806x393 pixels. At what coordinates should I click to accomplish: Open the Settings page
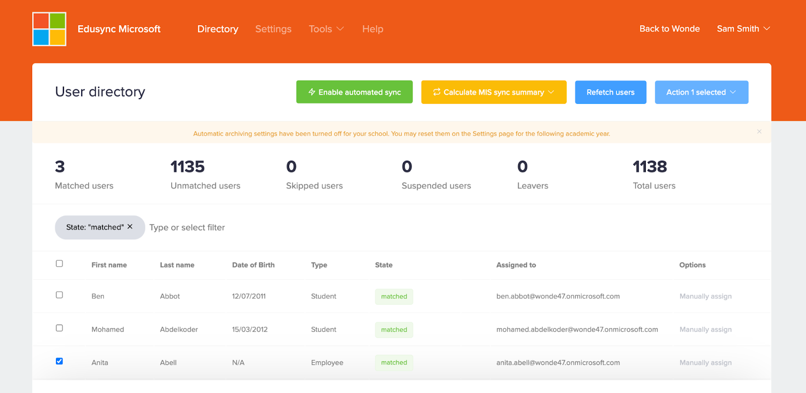274,29
